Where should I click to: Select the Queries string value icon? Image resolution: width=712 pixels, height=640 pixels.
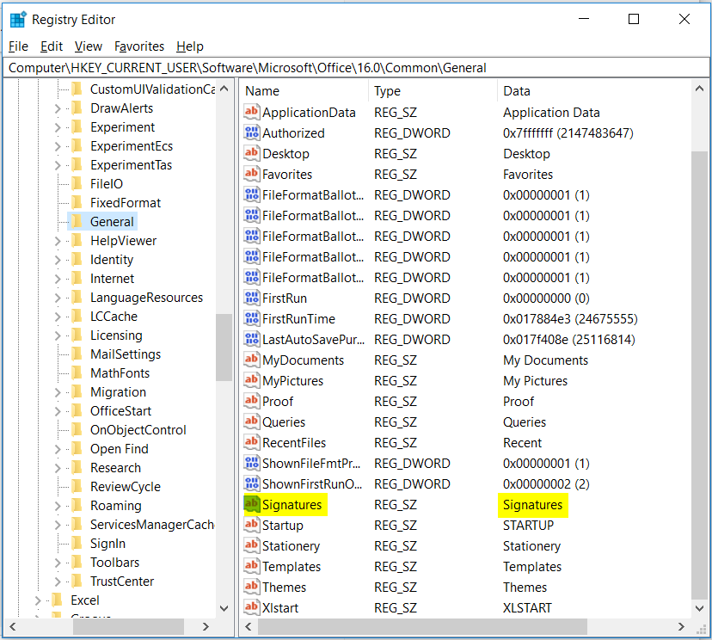(x=252, y=422)
